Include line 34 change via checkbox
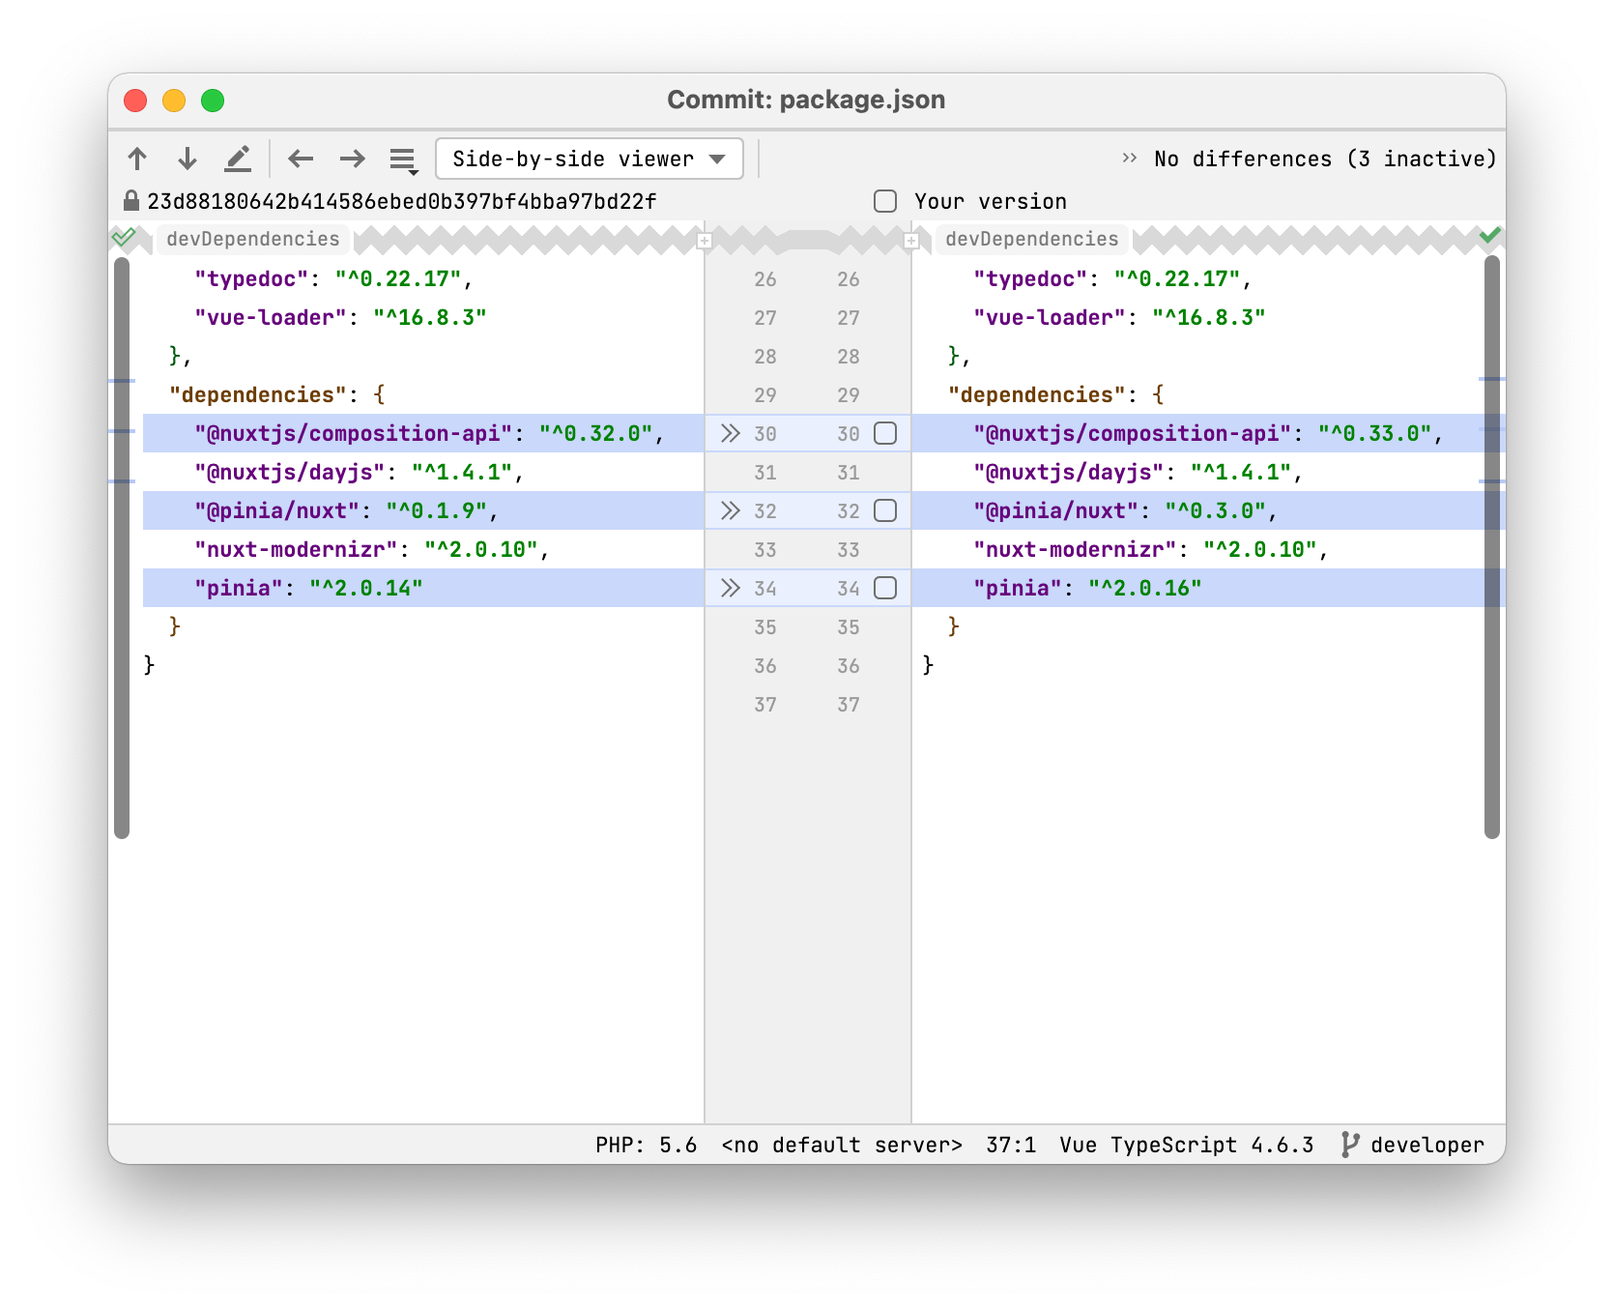Screen dimensions: 1614x1307 pyautogui.click(x=885, y=588)
